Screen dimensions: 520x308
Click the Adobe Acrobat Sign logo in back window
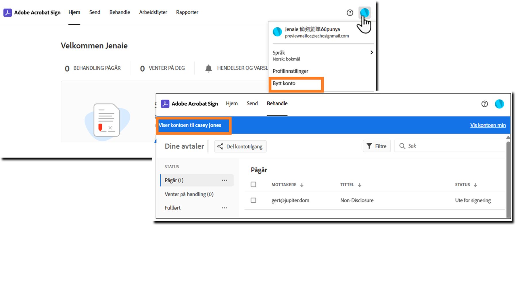point(8,13)
